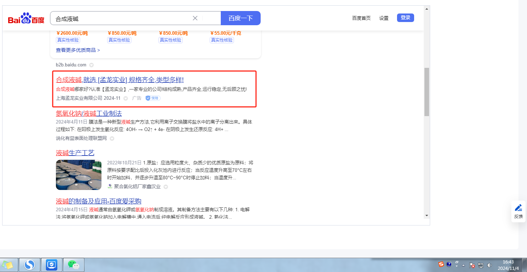The width and height of the screenshot is (527, 272).
Task: Open 设置 in the top navigation
Action: pyautogui.click(x=383, y=18)
